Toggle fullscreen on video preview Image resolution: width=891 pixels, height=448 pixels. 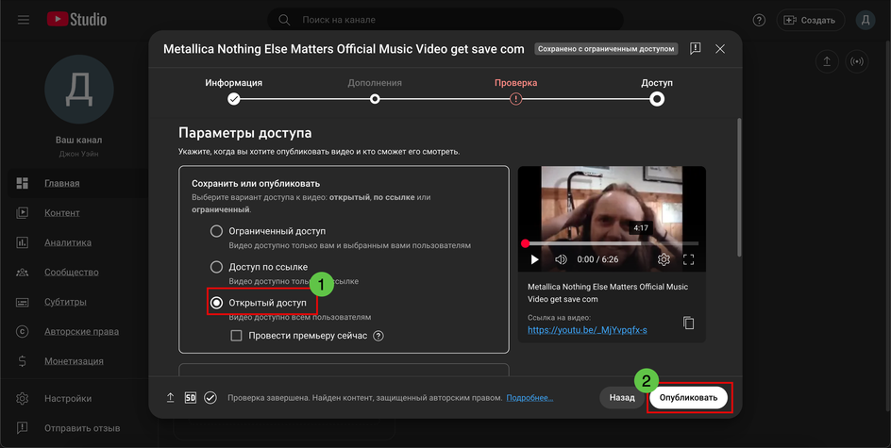pyautogui.click(x=689, y=259)
